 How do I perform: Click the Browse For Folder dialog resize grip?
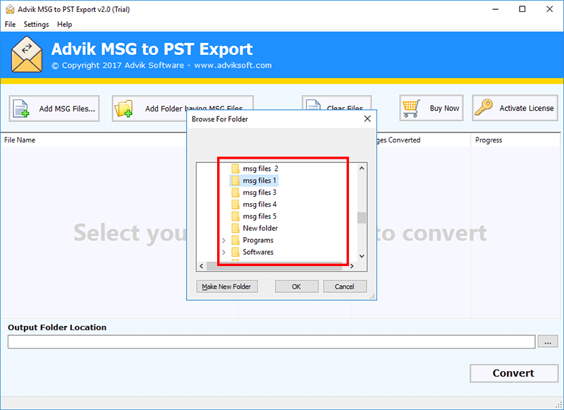[373, 296]
